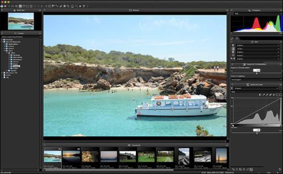Click the full-screen arrows icon in the toolbar

coord(27,6)
